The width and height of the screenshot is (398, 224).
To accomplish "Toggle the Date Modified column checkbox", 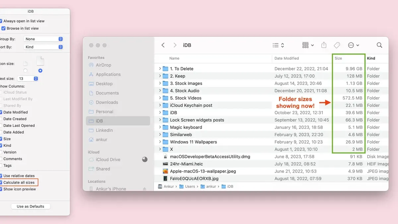I will (1, 112).
